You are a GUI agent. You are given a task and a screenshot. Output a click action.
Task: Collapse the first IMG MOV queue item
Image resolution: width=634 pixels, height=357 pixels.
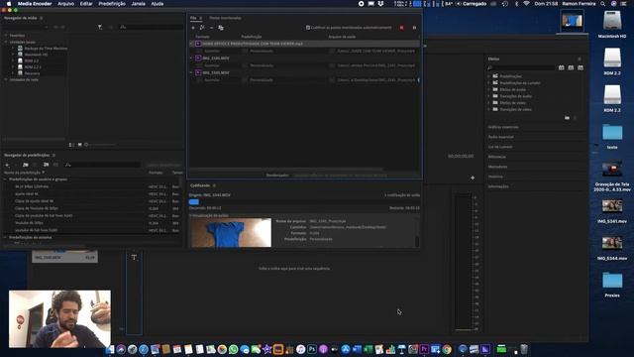(x=191, y=58)
